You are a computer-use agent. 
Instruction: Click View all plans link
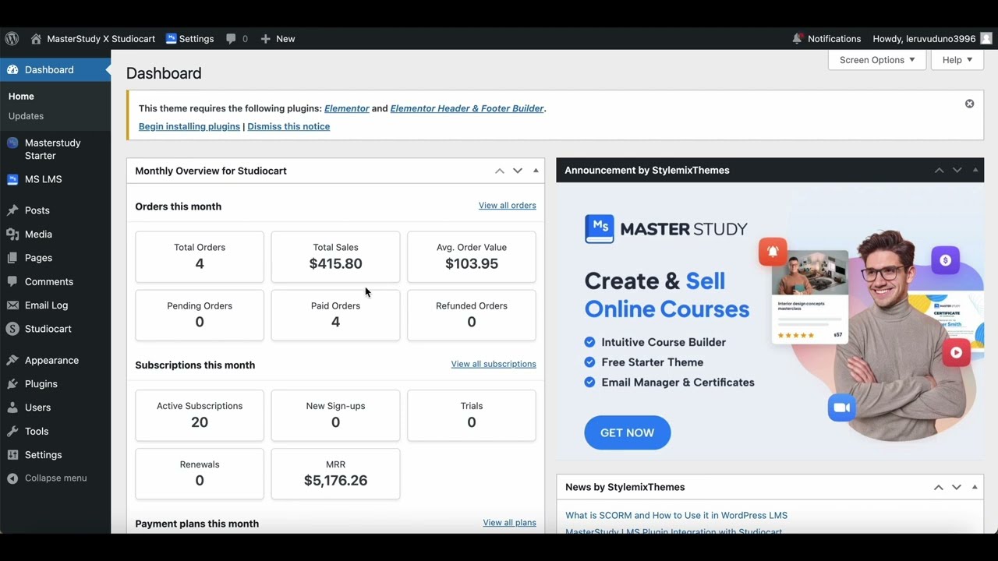(x=510, y=523)
